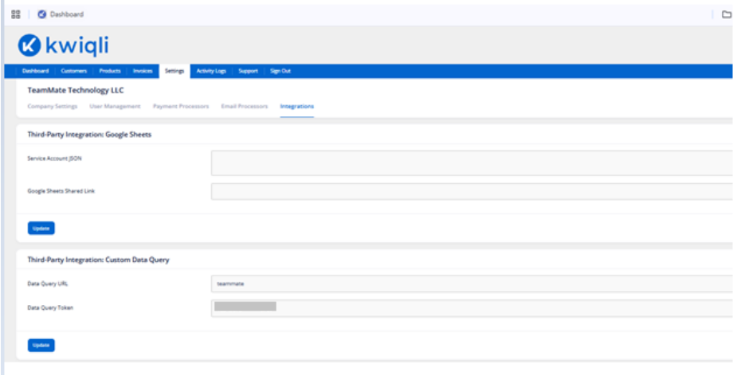This screenshot has height=379, width=741.
Task: Click the Data Query URL field
Action: coord(472,284)
